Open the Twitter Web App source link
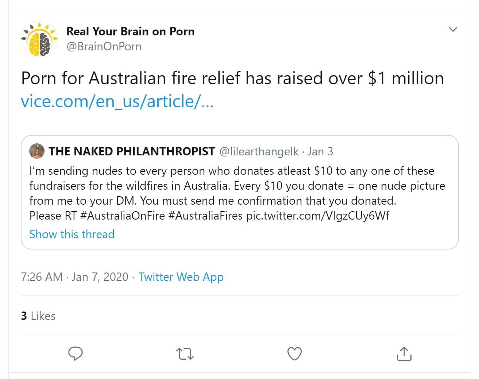The width and height of the screenshot is (479, 379). (181, 277)
